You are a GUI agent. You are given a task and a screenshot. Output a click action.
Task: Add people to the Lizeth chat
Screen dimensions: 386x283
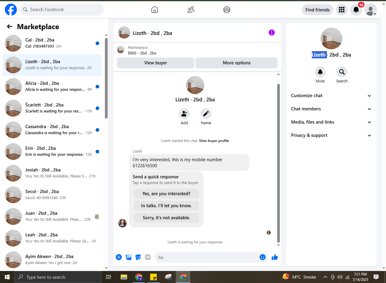click(x=184, y=114)
